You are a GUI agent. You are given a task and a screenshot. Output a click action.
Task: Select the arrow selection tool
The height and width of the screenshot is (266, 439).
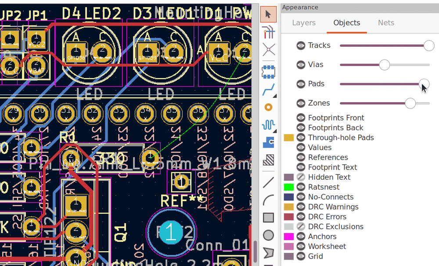268,14
